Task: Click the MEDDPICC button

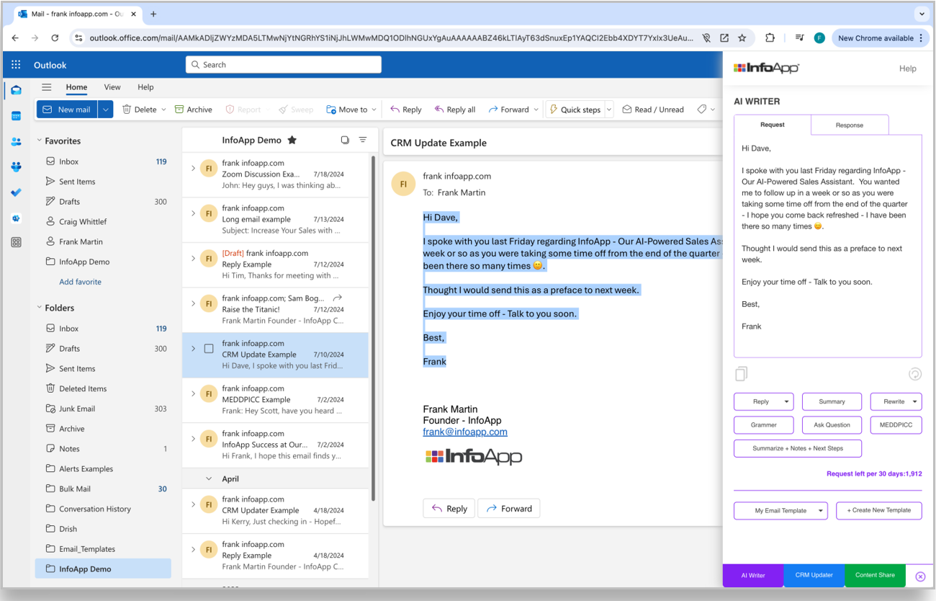Action: tap(896, 425)
